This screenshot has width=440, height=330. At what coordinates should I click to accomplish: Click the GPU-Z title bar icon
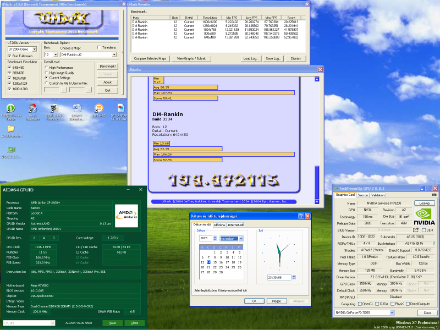pyautogui.click(x=336, y=188)
